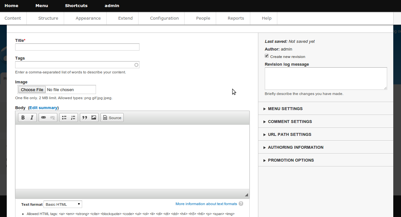401x217 pixels.
Task: Expand the Menu Settings section
Action: [x=285, y=109]
